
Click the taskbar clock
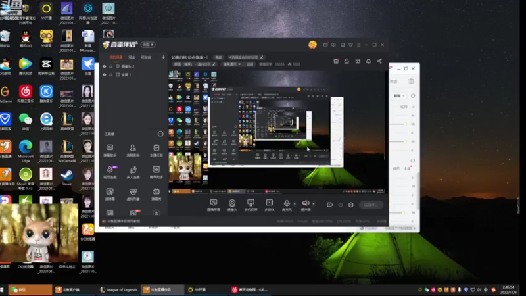508,290
